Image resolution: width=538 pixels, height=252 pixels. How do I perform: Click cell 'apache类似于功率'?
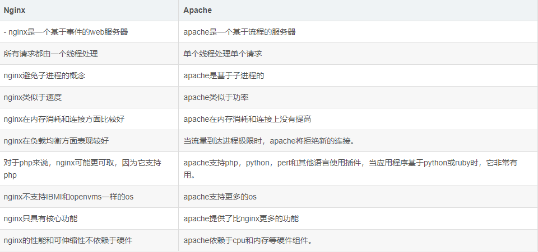tap(358, 97)
